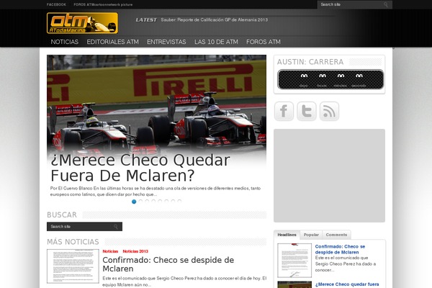Open the Facebook social icon button
The image size is (432, 288).
284,111
